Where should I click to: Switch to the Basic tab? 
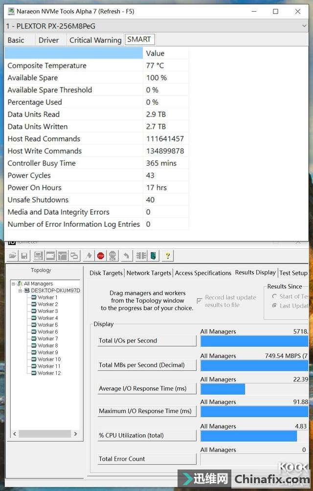(16, 40)
